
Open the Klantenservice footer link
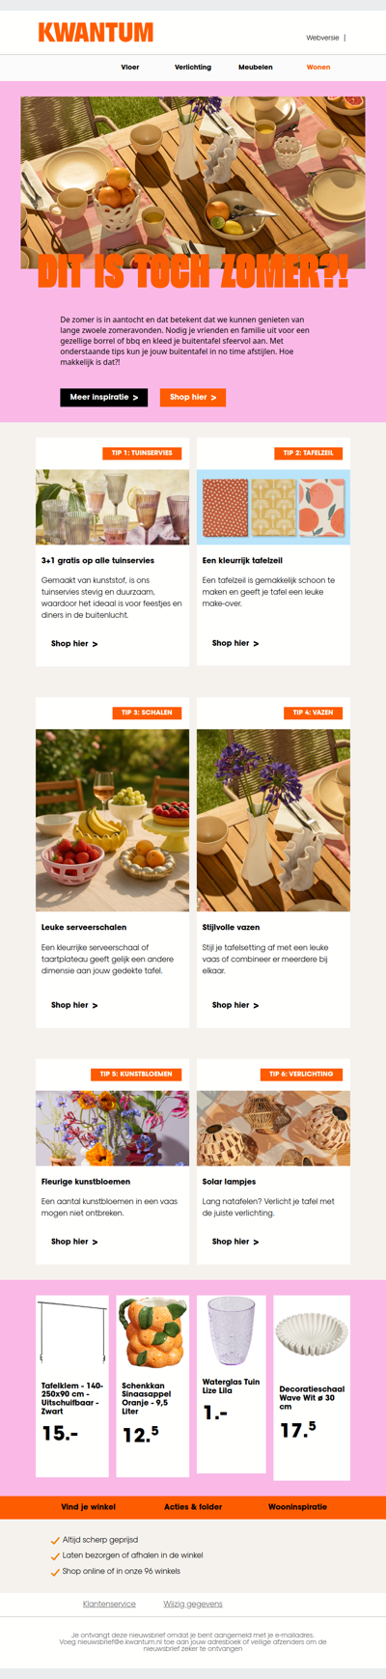click(109, 1604)
